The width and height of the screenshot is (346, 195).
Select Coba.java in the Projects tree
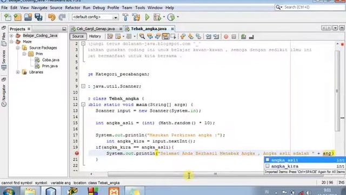coord(50,60)
